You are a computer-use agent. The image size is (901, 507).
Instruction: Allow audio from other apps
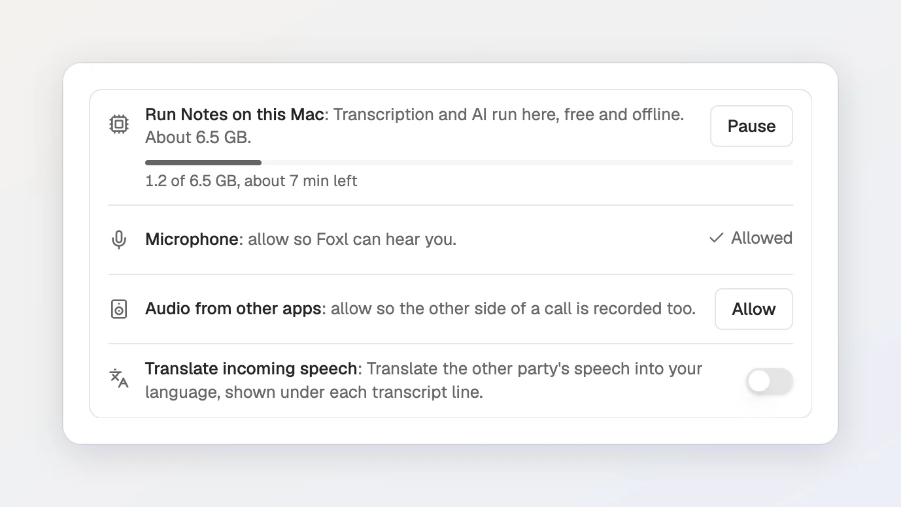coord(753,309)
